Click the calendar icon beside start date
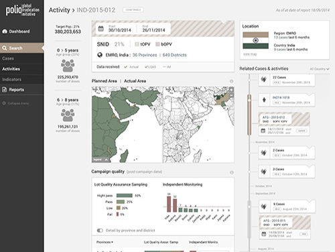The image size is (335, 252). [101, 29]
